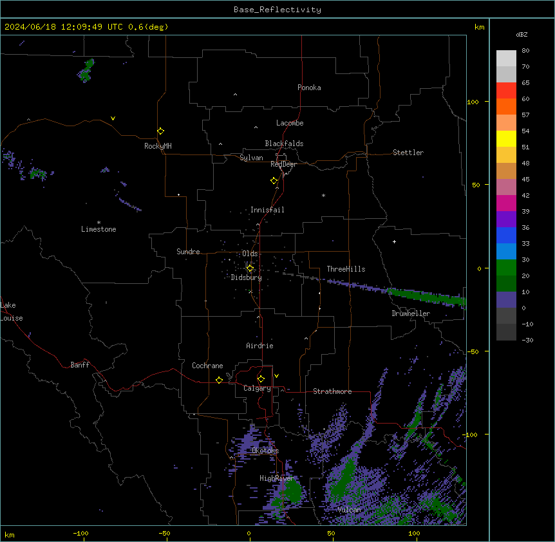Screen dimensions: 555x542
Task: Select the Lacombe city label
Action: coord(290,123)
